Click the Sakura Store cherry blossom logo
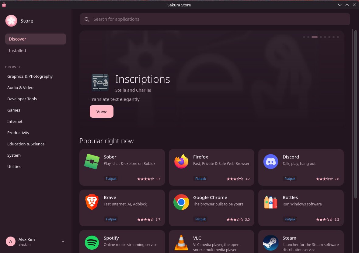 pos(11,21)
